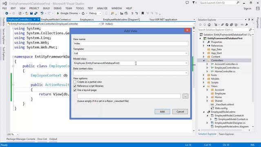Viewport: 261px width, 147px height.
Task: Click the comment selection toolbar icon
Action: [132, 13]
